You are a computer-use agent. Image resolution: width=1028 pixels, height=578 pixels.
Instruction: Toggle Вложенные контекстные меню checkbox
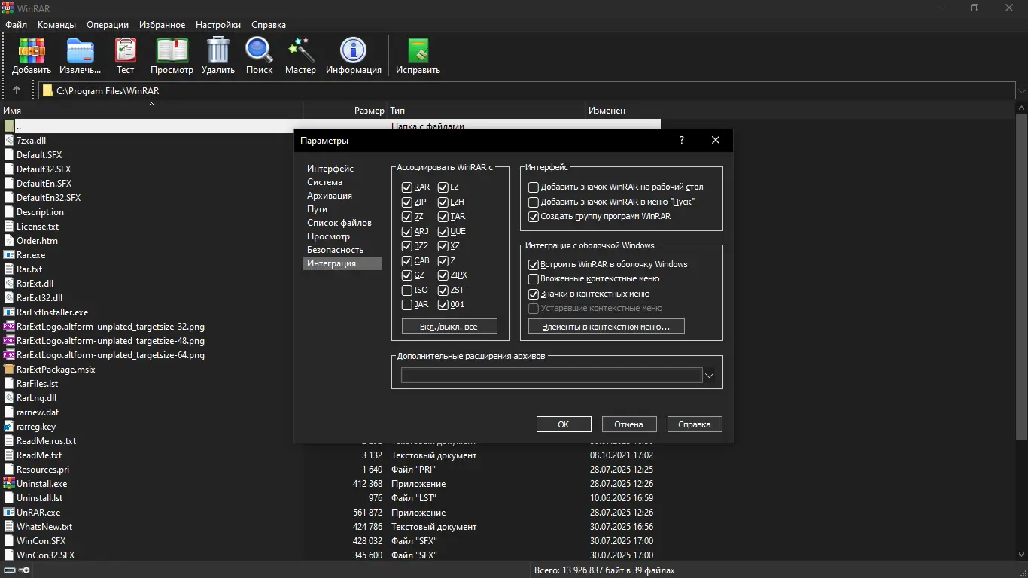[534, 279]
